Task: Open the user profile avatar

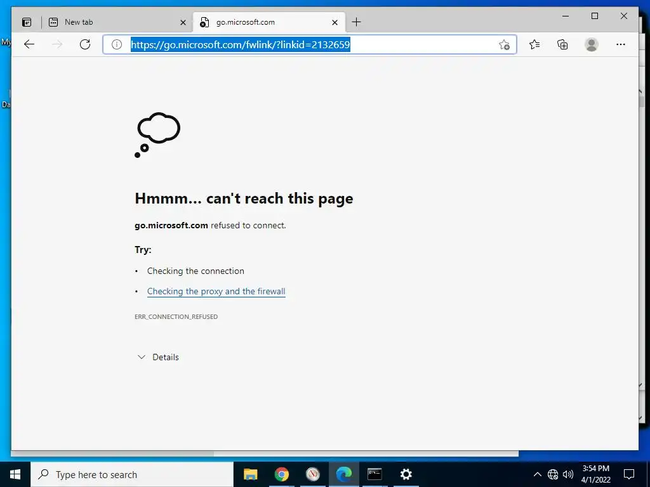Action: coord(592,44)
